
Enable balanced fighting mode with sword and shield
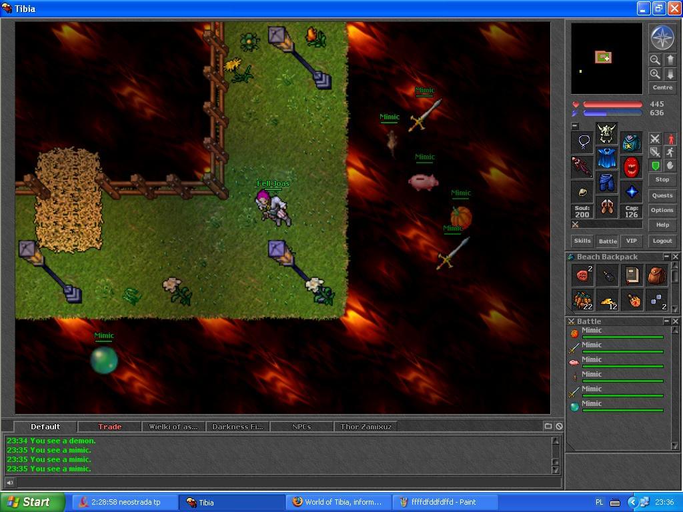pyautogui.click(x=655, y=152)
